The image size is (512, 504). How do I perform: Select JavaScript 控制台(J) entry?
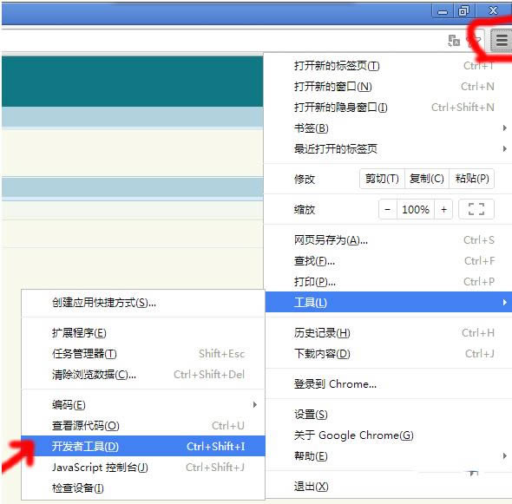[x=143, y=467]
